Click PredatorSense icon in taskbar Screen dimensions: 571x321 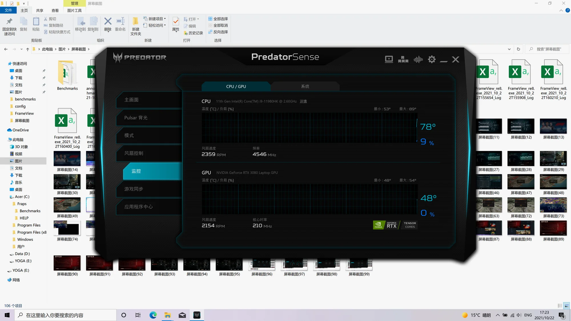197,315
